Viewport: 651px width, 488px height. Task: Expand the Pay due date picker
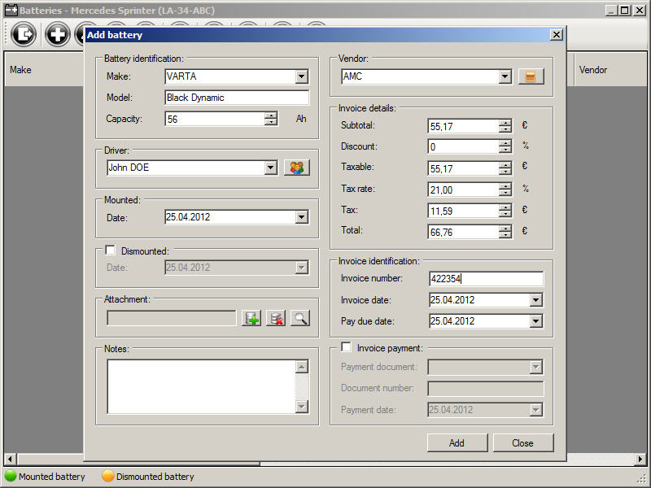535,321
